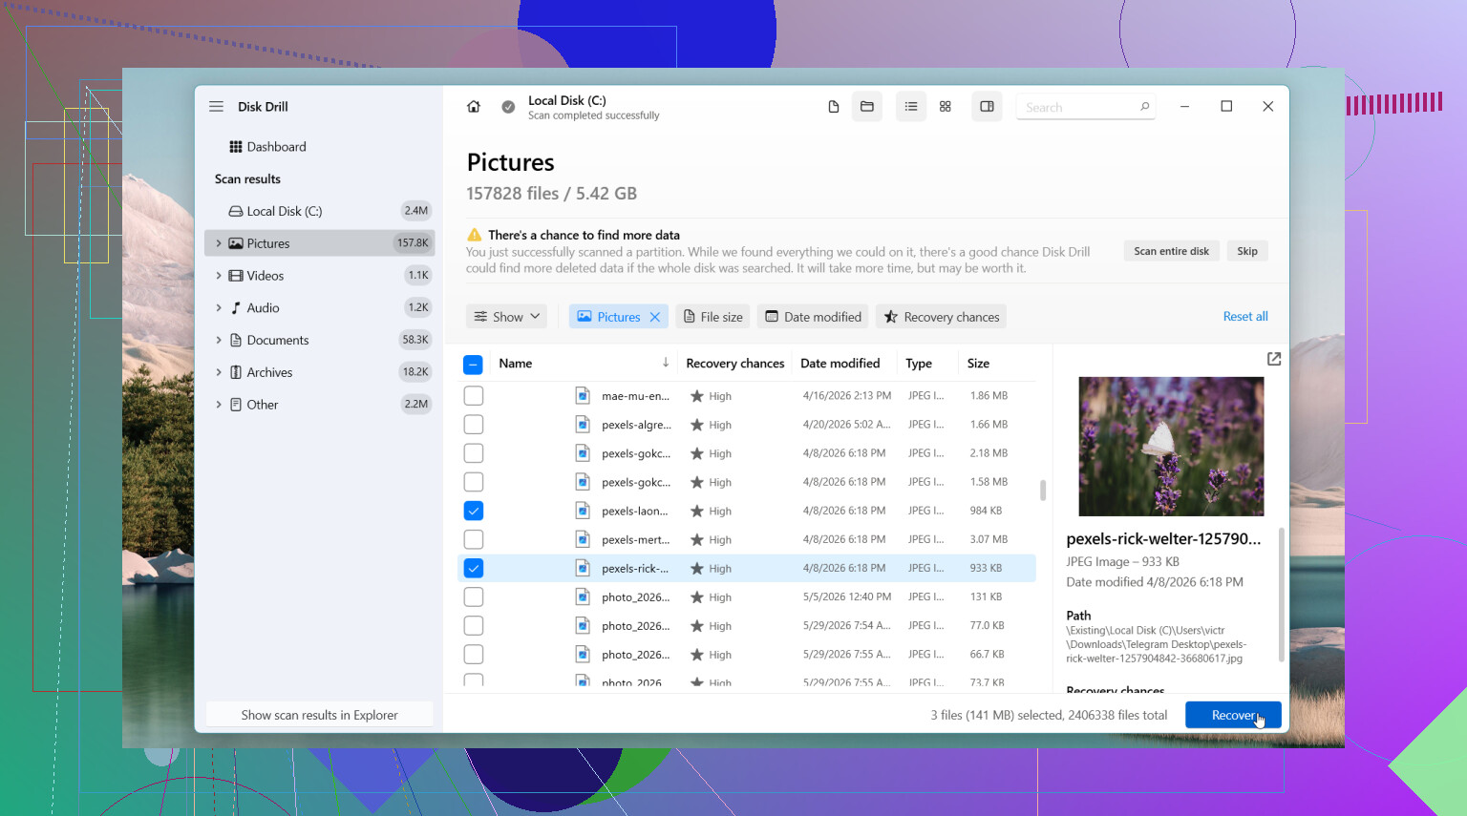Screen dimensions: 1467x816
Task: Click the preview pane scrollbar
Action: pos(1281,595)
